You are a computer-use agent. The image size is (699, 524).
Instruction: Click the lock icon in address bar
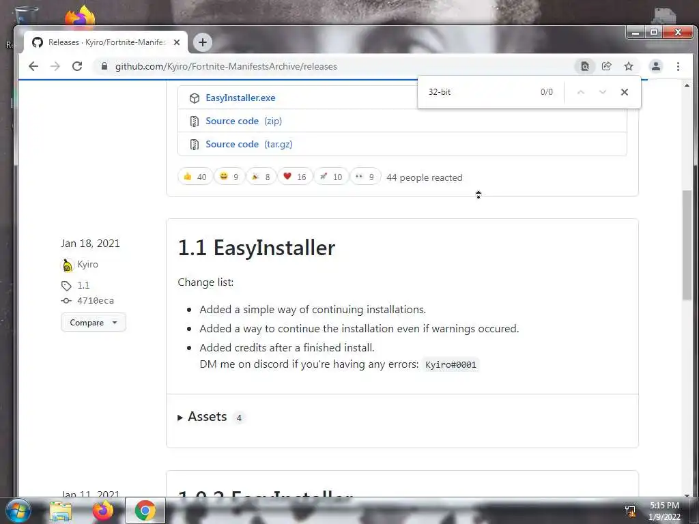104,66
